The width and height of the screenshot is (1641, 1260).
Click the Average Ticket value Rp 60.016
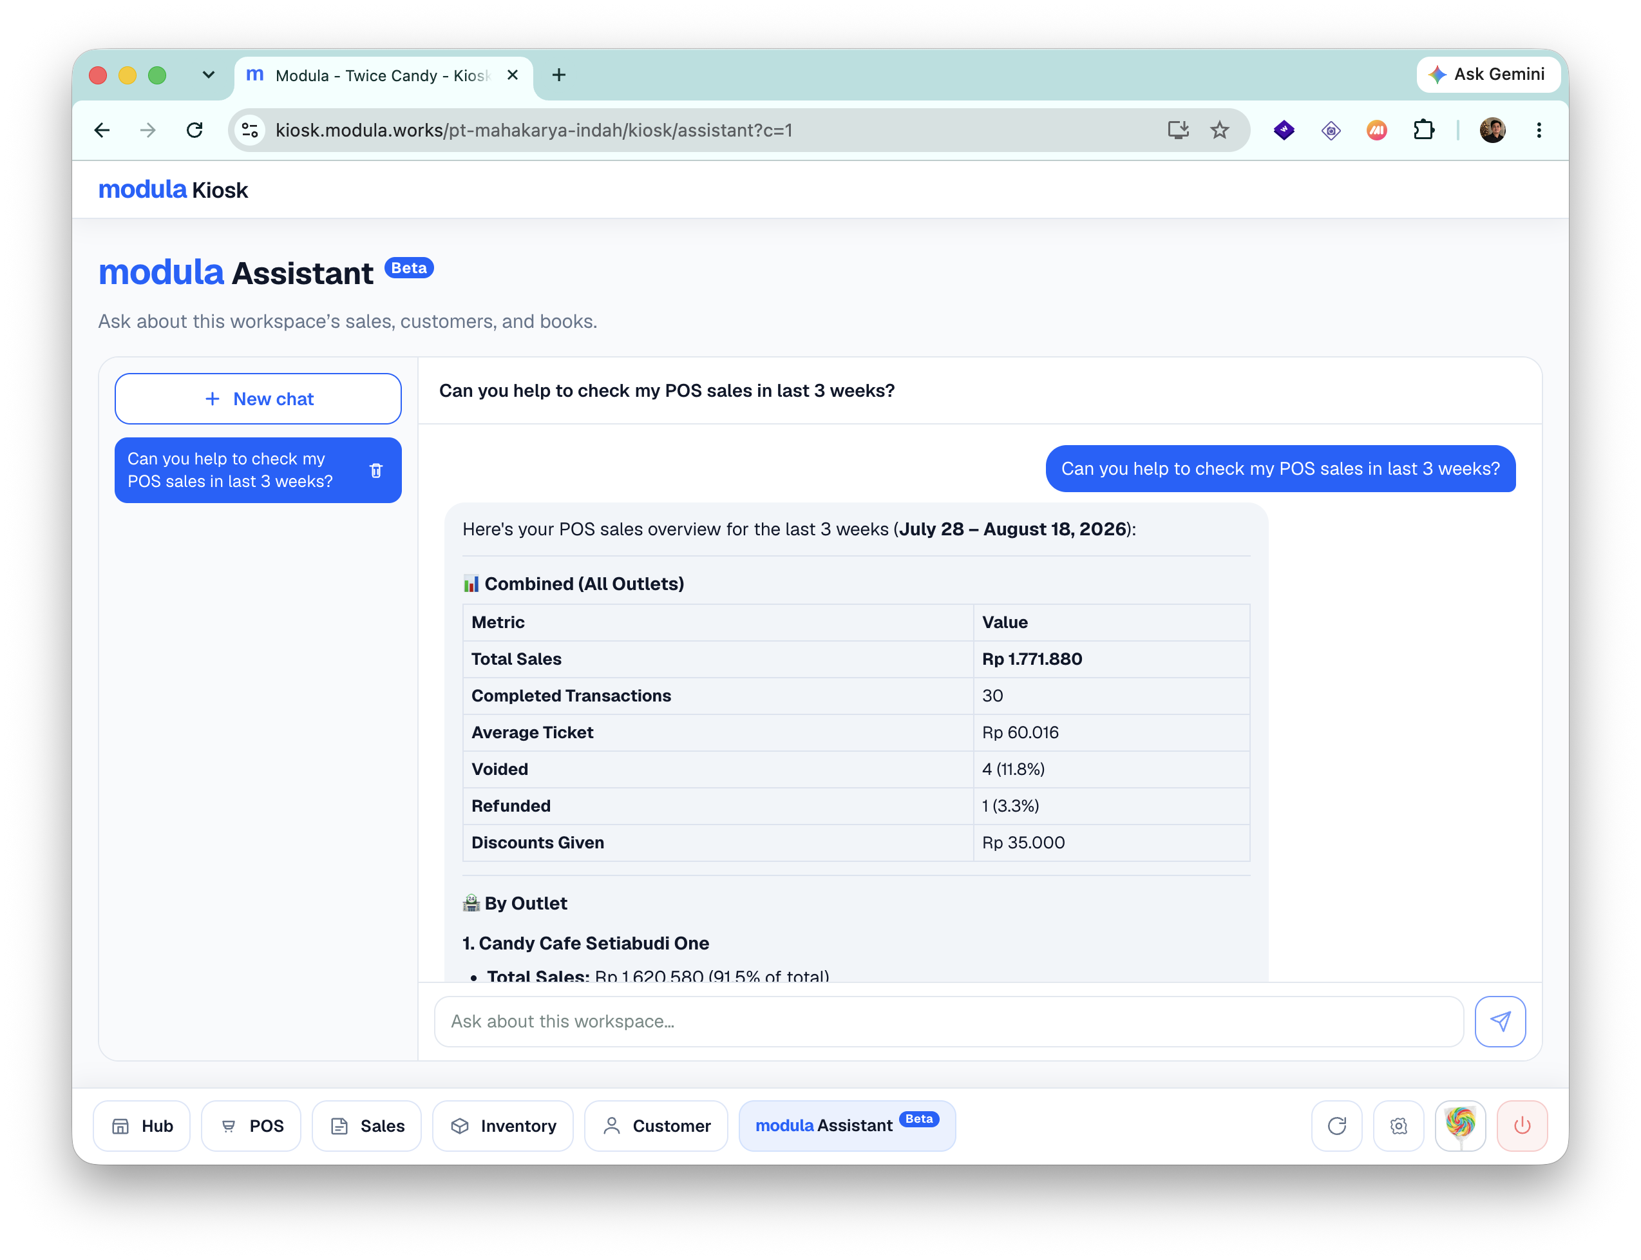[x=1020, y=733]
